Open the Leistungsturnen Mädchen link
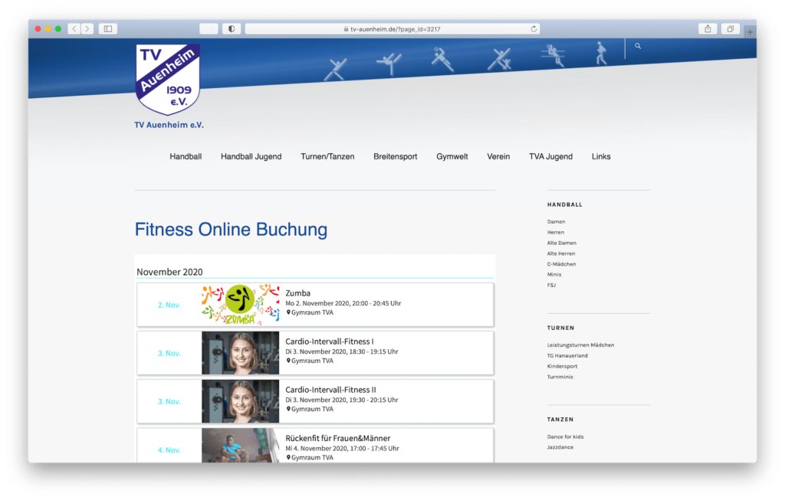 click(581, 345)
